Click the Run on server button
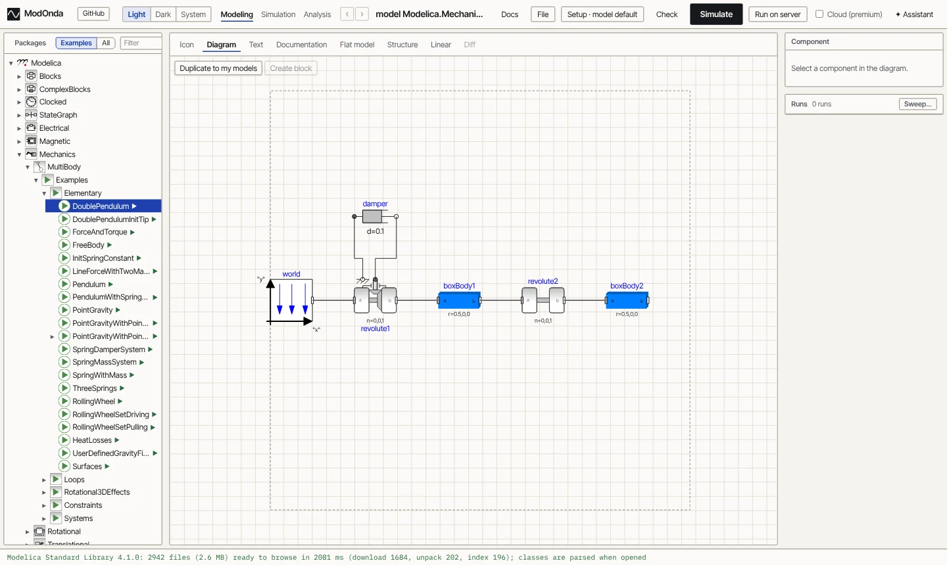947x565 pixels. pyautogui.click(x=778, y=14)
